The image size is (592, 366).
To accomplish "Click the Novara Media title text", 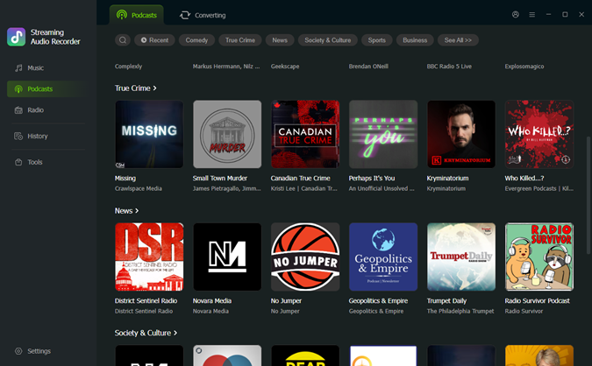I will (212, 301).
